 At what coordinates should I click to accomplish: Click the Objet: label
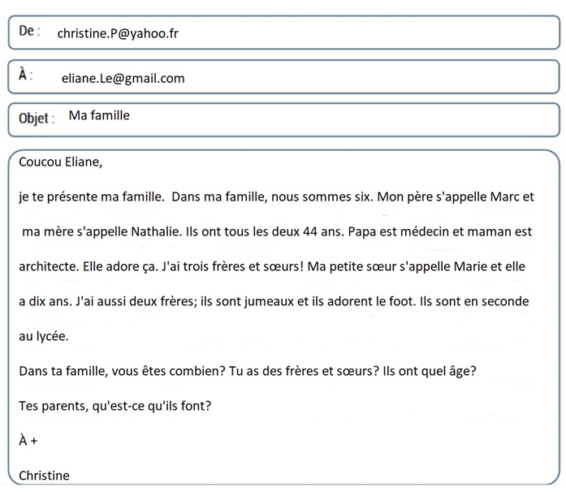[37, 119]
